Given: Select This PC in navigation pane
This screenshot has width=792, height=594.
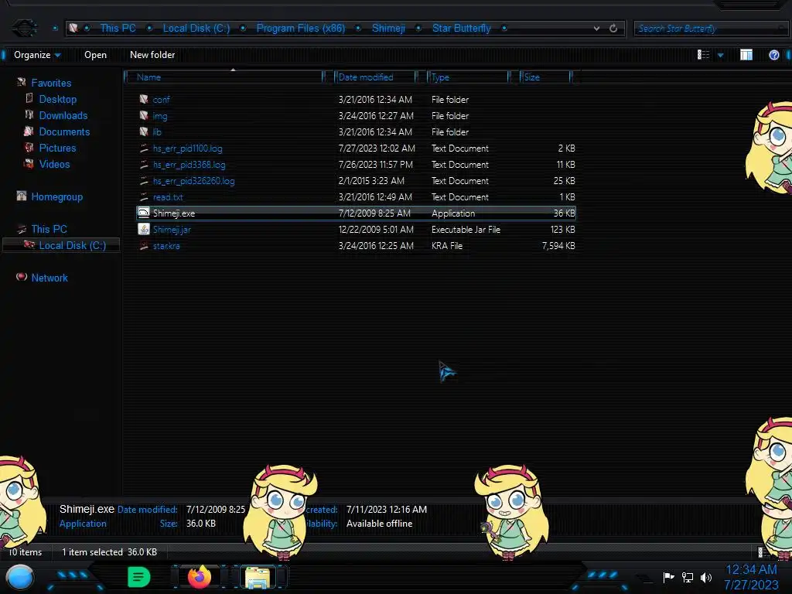Looking at the screenshot, I should pos(49,229).
